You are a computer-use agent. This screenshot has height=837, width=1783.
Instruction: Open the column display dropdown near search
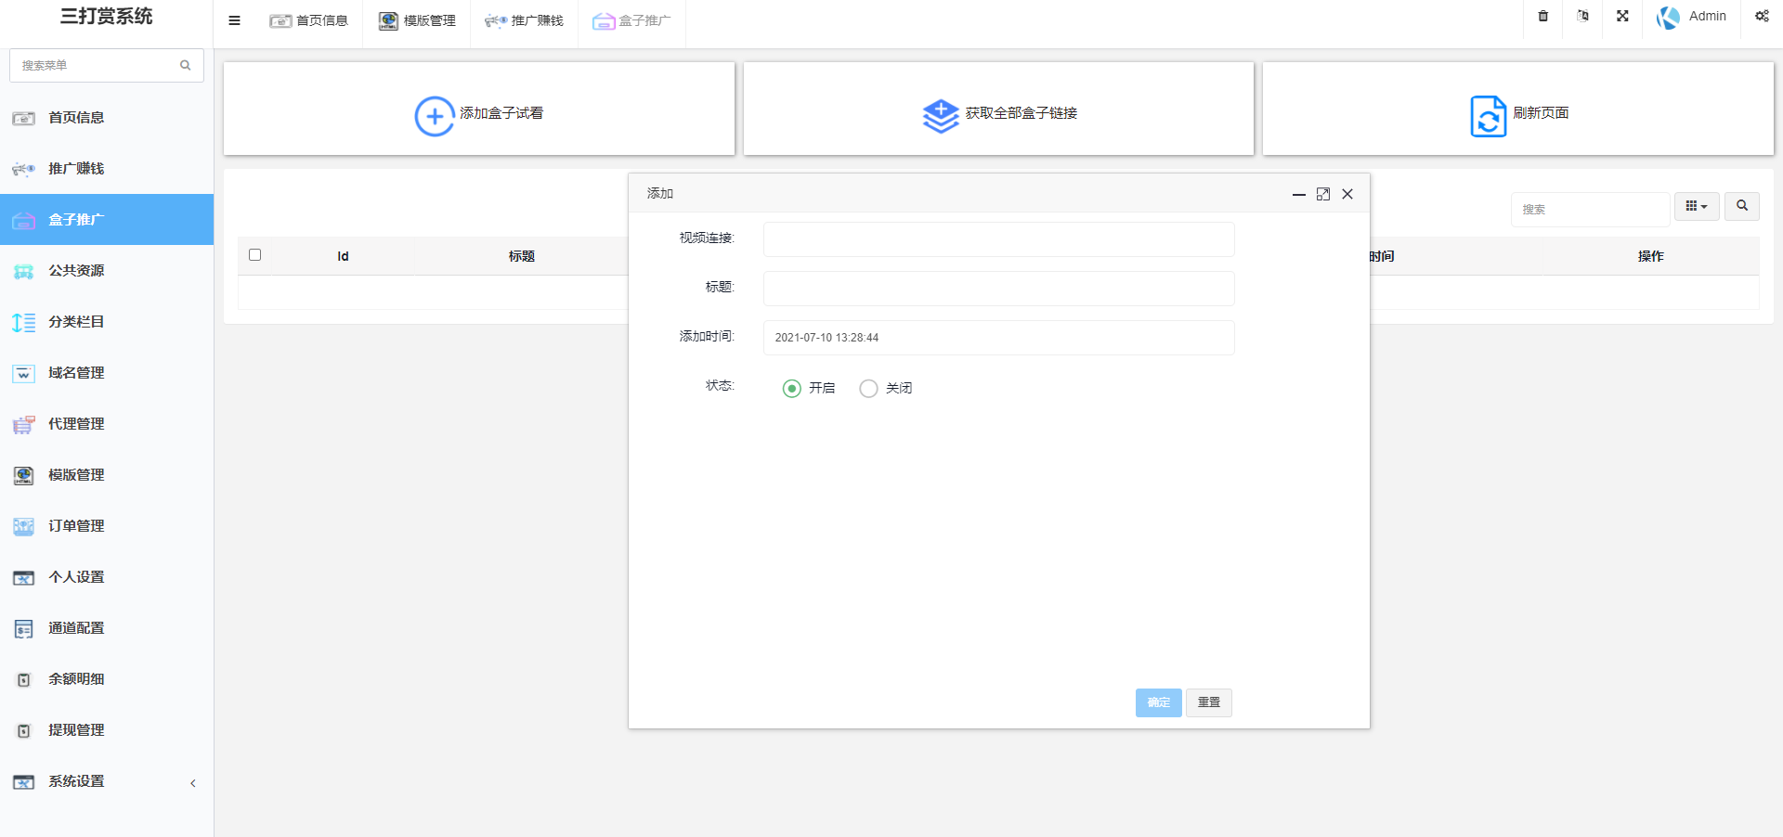[x=1696, y=206]
